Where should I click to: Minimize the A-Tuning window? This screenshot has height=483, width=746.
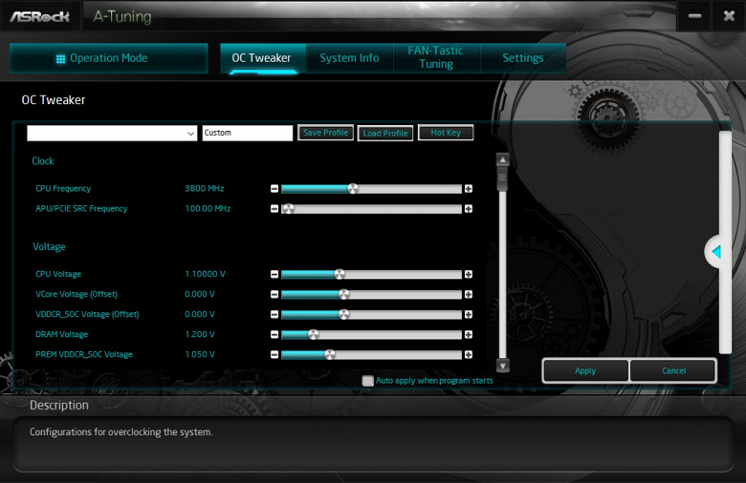click(694, 16)
